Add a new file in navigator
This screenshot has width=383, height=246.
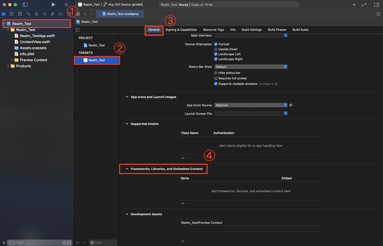4,243
